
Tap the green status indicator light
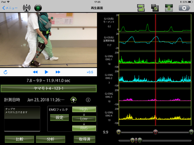click(x=38, y=8)
